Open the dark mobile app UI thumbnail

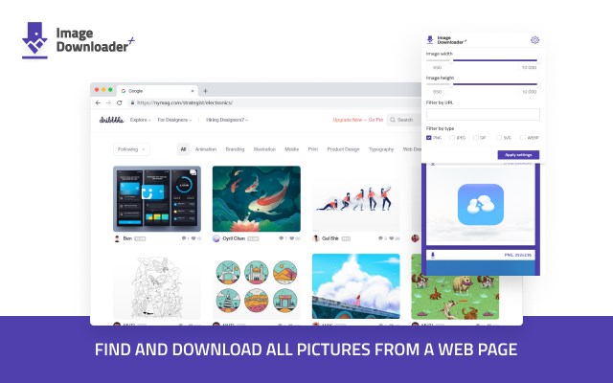tap(157, 199)
